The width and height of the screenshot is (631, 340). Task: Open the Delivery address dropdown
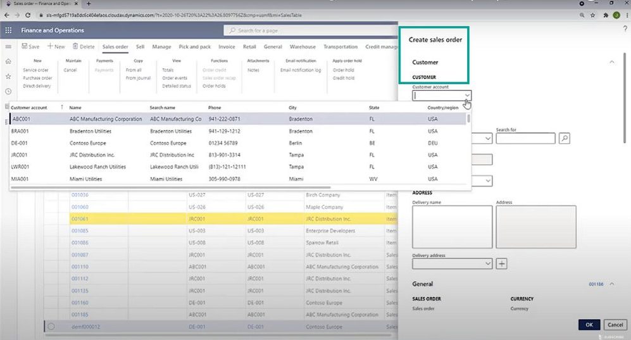click(487, 263)
